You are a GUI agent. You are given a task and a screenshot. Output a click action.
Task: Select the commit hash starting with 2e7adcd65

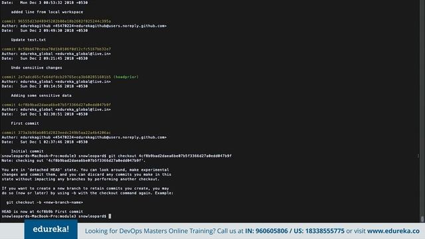(x=64, y=77)
